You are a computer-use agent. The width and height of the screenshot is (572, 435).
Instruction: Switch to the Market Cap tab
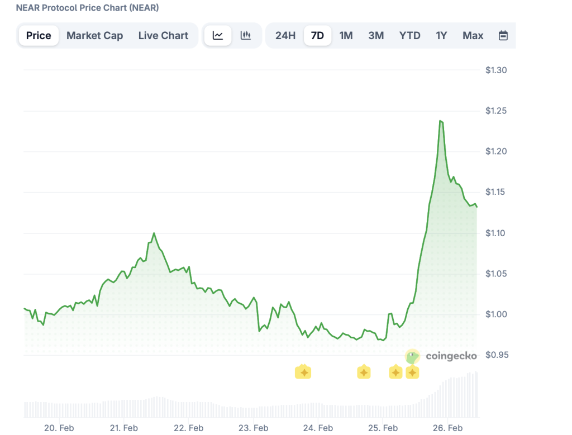(x=94, y=36)
